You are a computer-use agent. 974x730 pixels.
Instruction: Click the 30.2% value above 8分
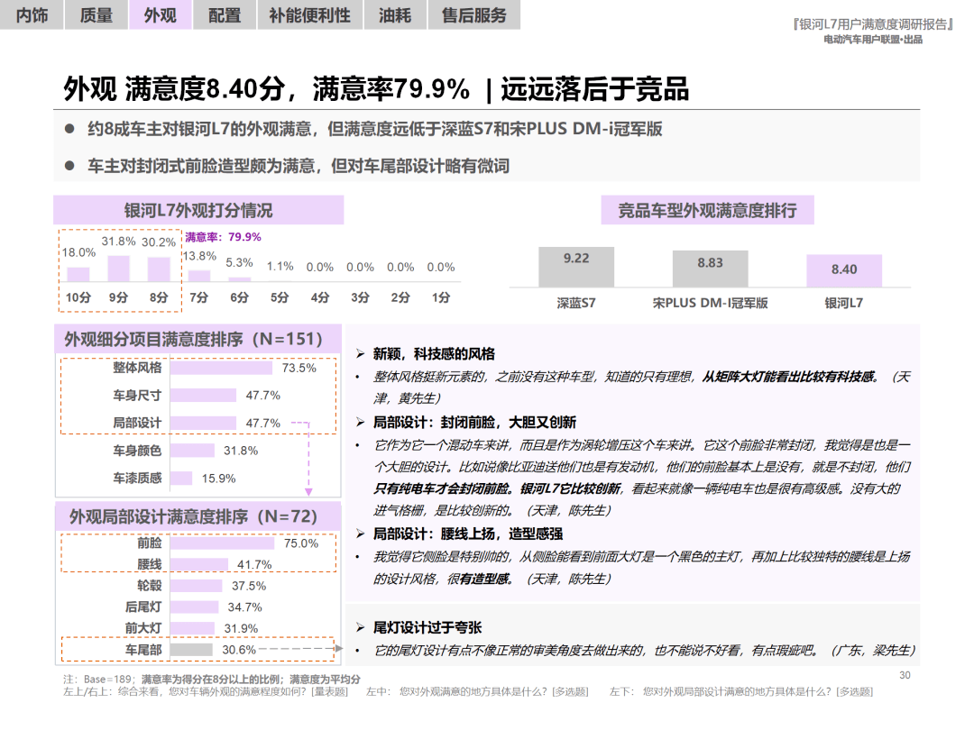point(159,242)
